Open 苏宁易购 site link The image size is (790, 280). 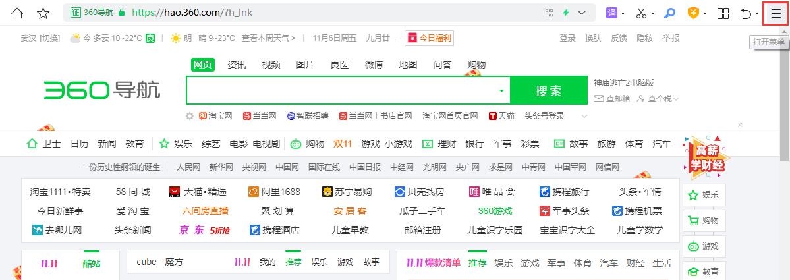pyautogui.click(x=347, y=191)
